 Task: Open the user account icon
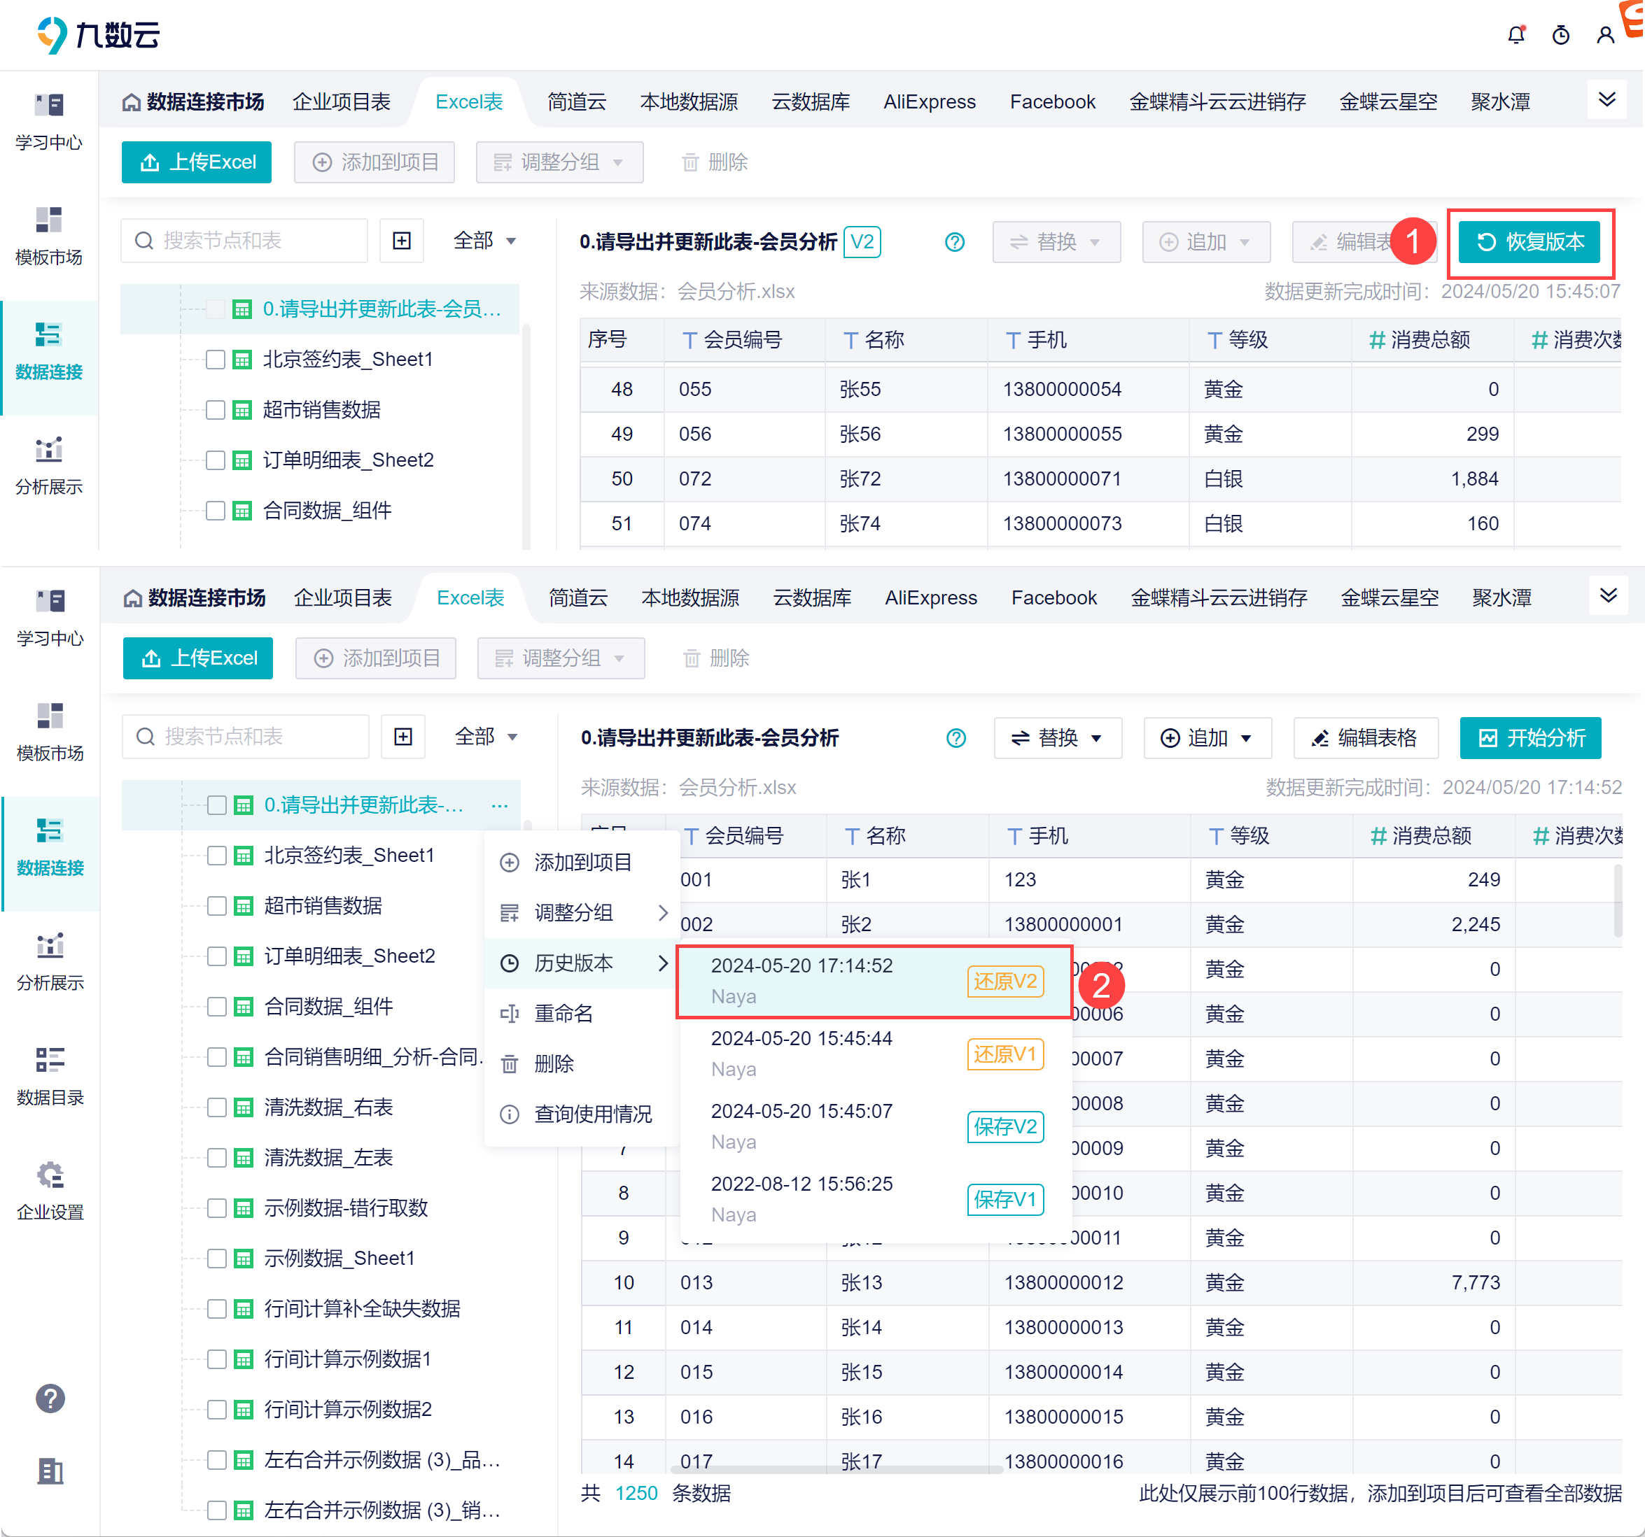[x=1604, y=35]
